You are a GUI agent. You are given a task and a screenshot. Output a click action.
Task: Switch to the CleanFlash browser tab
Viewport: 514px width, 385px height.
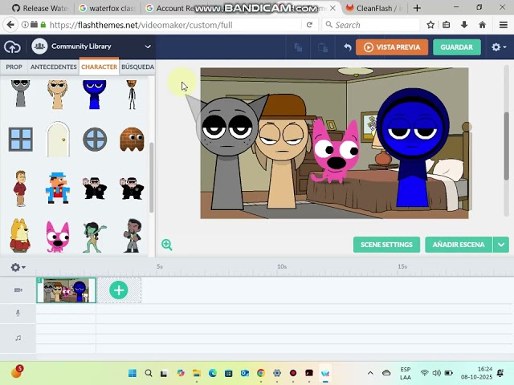[374, 8]
